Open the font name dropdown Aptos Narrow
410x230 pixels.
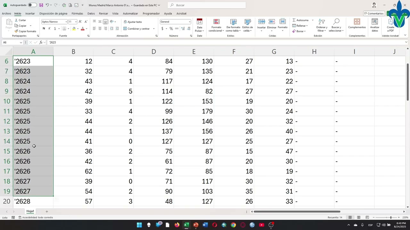pyautogui.click(x=66, y=22)
